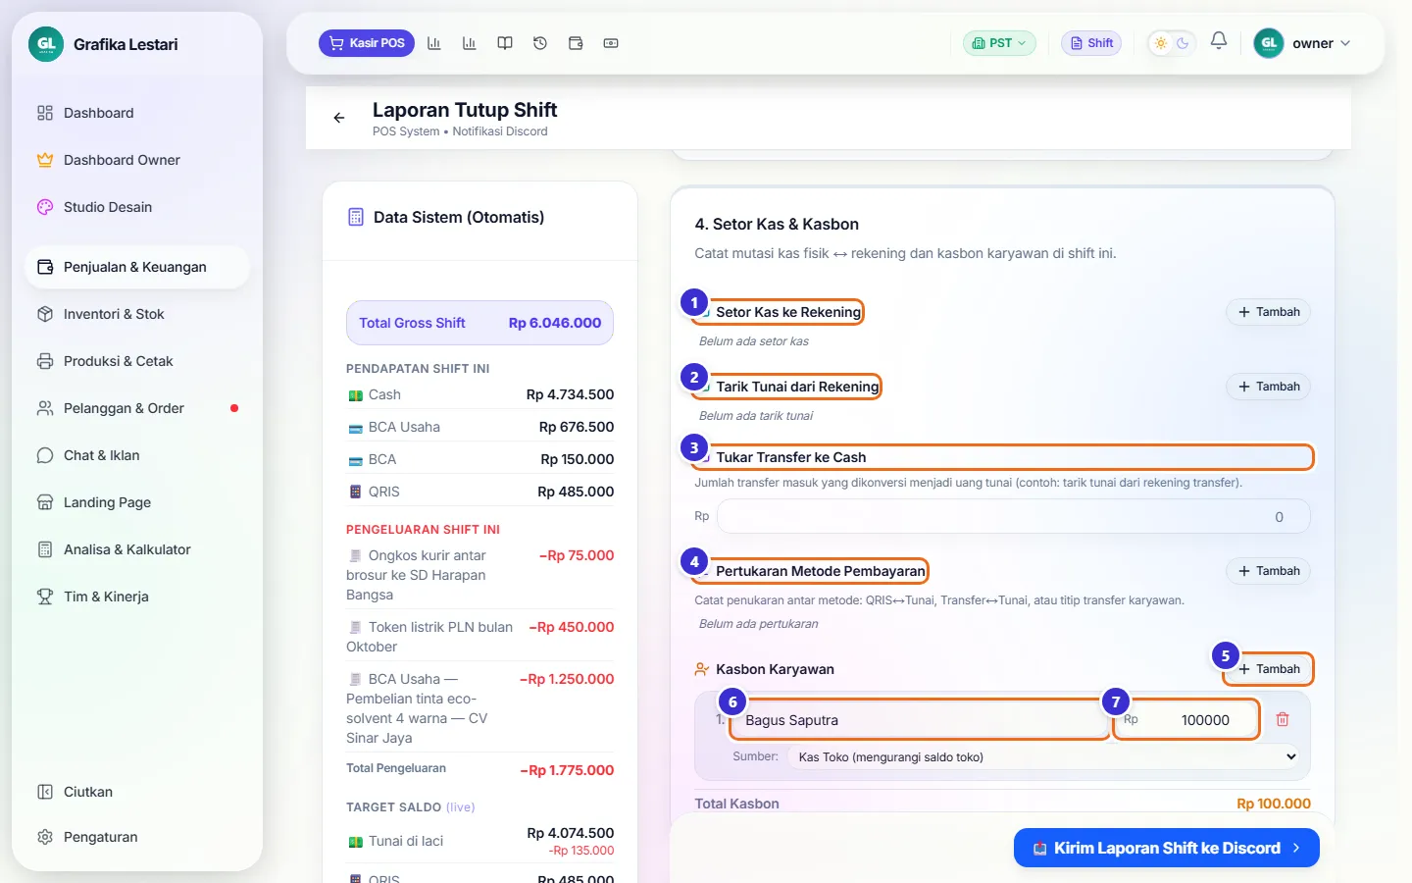
Task: Open the wallet icon in top toolbar
Action: (x=576, y=43)
